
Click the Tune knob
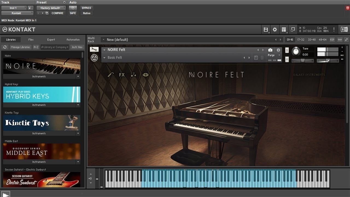[x=296, y=51]
